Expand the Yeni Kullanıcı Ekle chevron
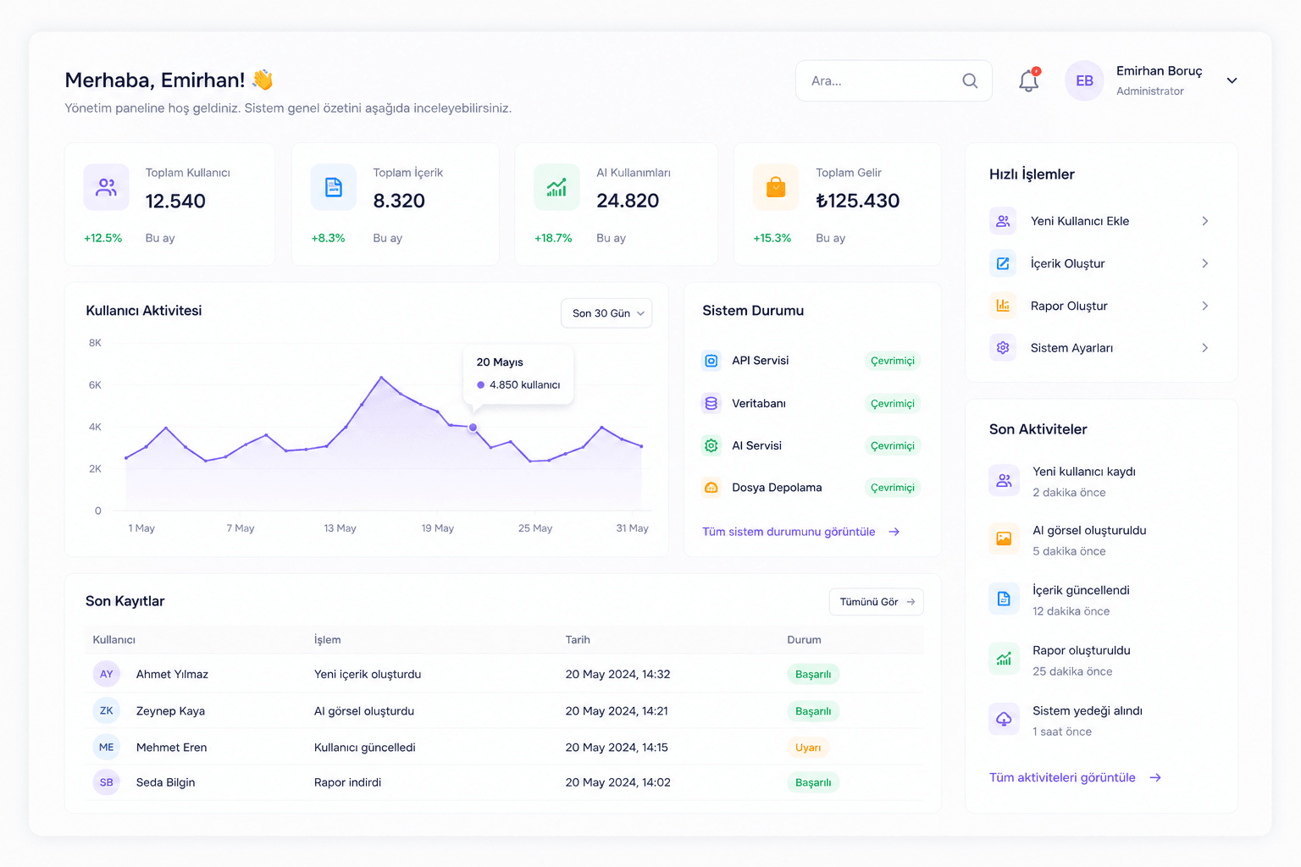This screenshot has height=867, width=1301. click(x=1204, y=221)
